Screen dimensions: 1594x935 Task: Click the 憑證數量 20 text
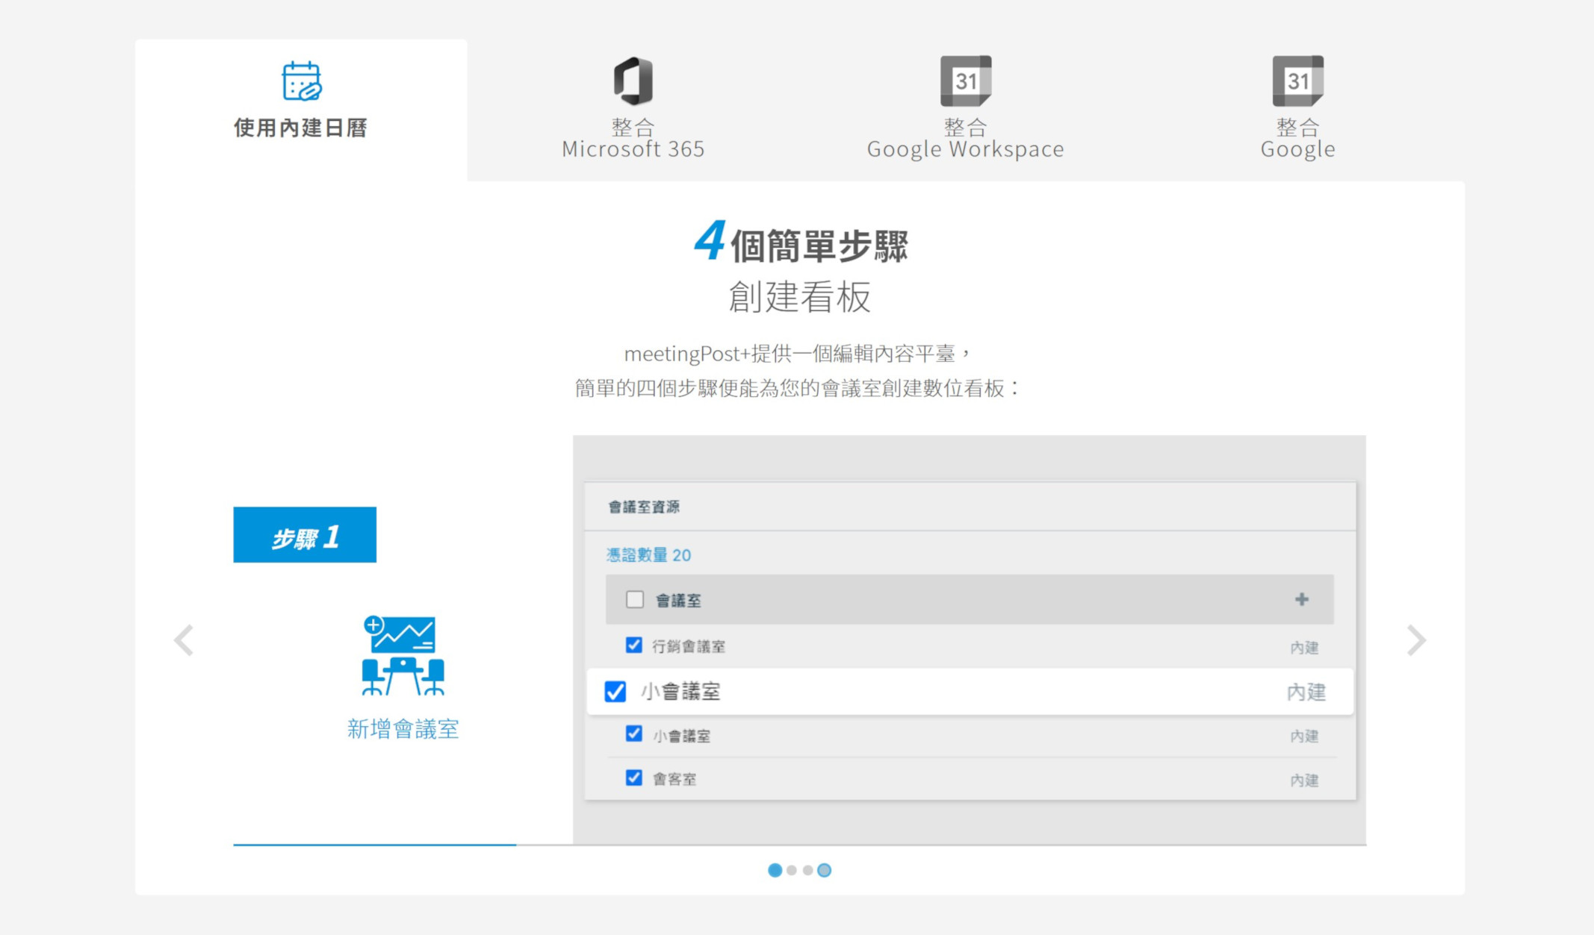[648, 555]
